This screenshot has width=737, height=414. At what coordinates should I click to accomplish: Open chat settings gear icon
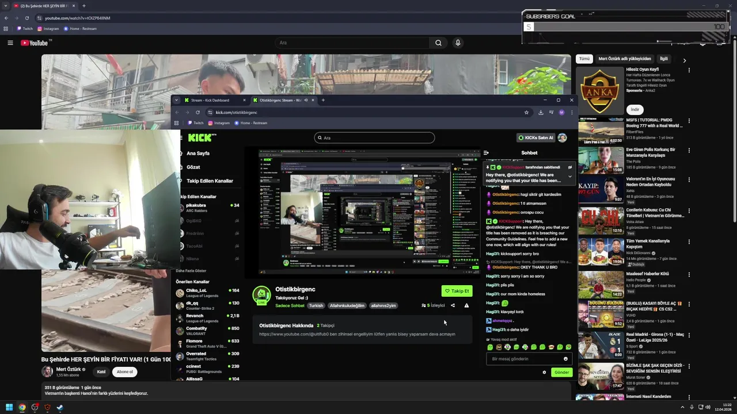pyautogui.click(x=544, y=372)
